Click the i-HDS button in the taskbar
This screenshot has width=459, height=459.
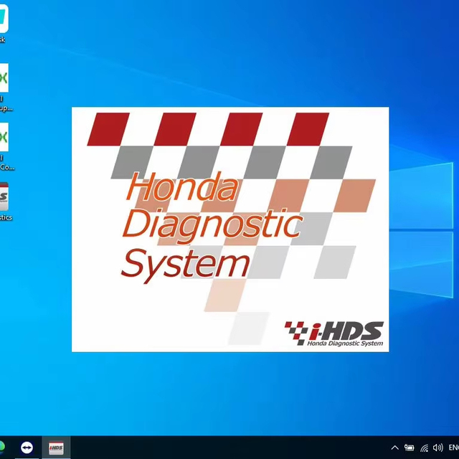pos(55,448)
